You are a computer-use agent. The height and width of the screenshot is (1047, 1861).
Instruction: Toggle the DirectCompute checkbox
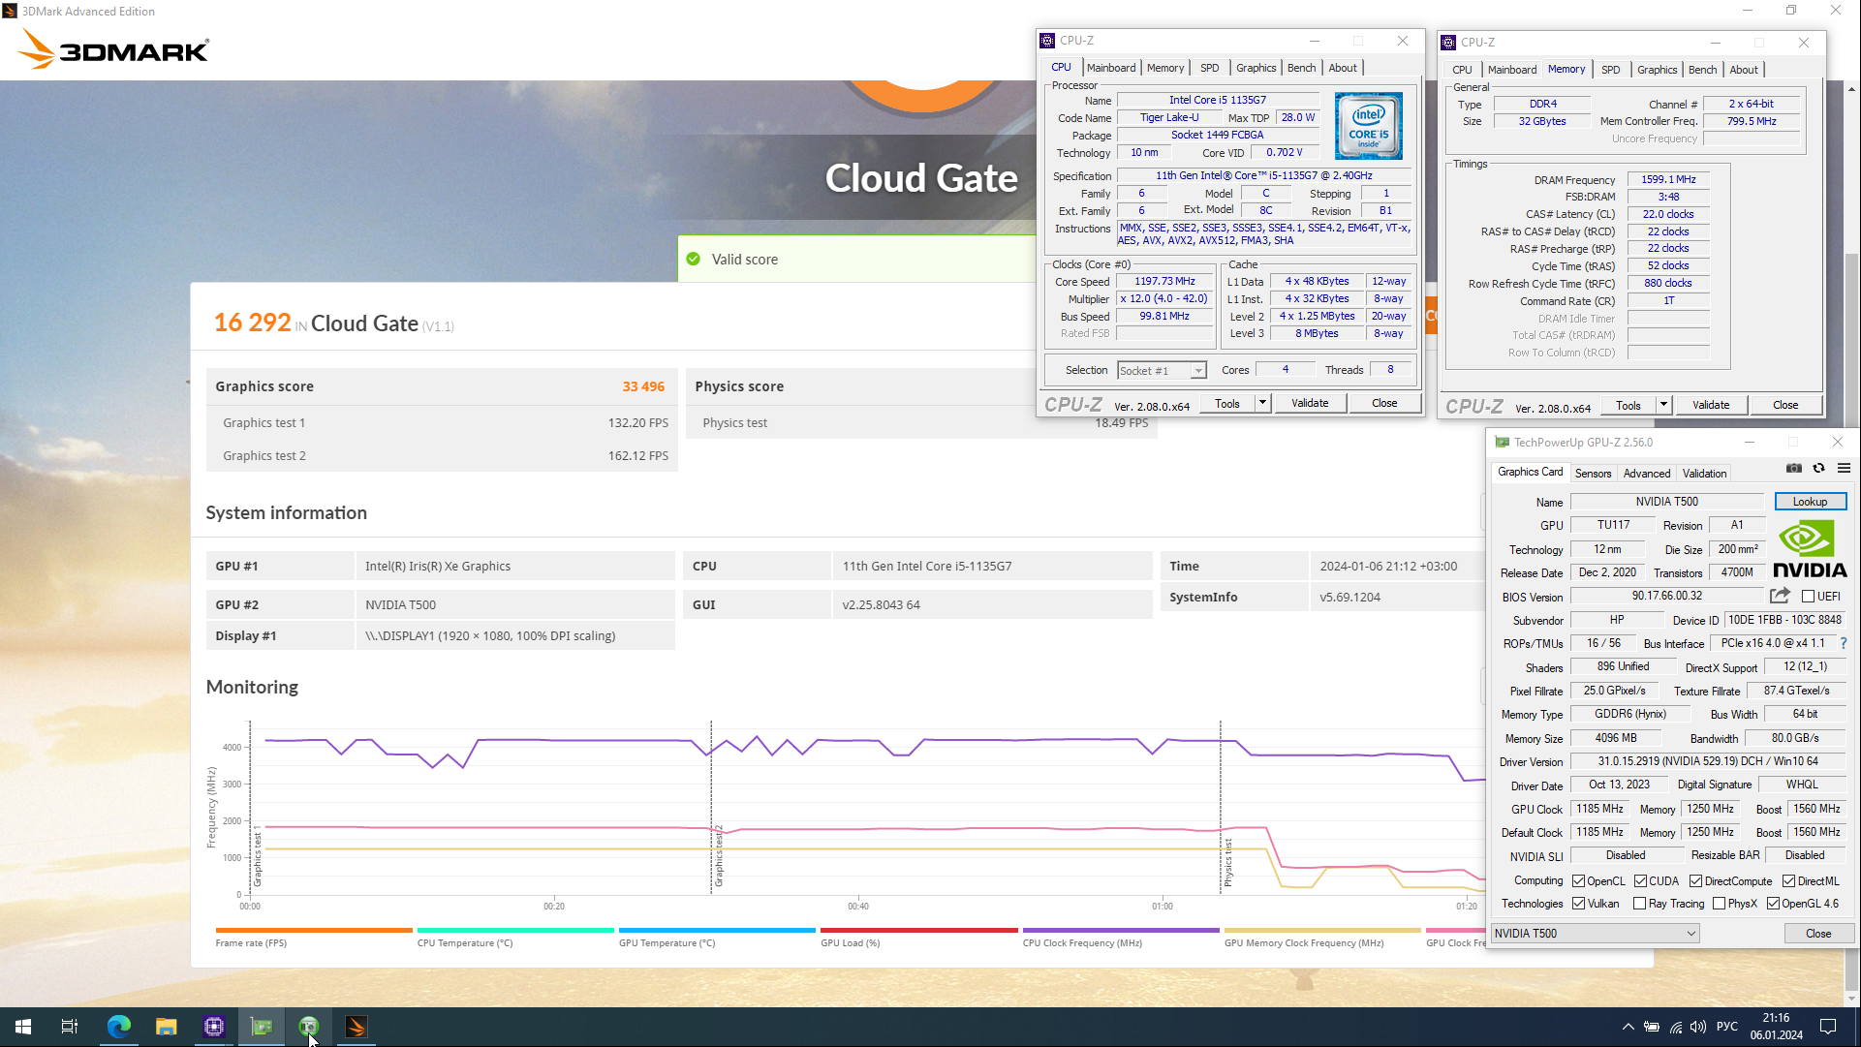point(1695,881)
